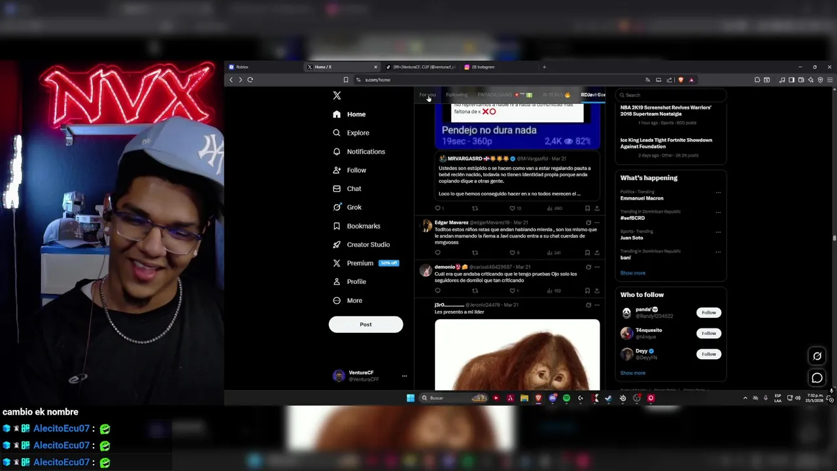The height and width of the screenshot is (471, 837).
Task: Click the X logo
Action: pos(337,96)
